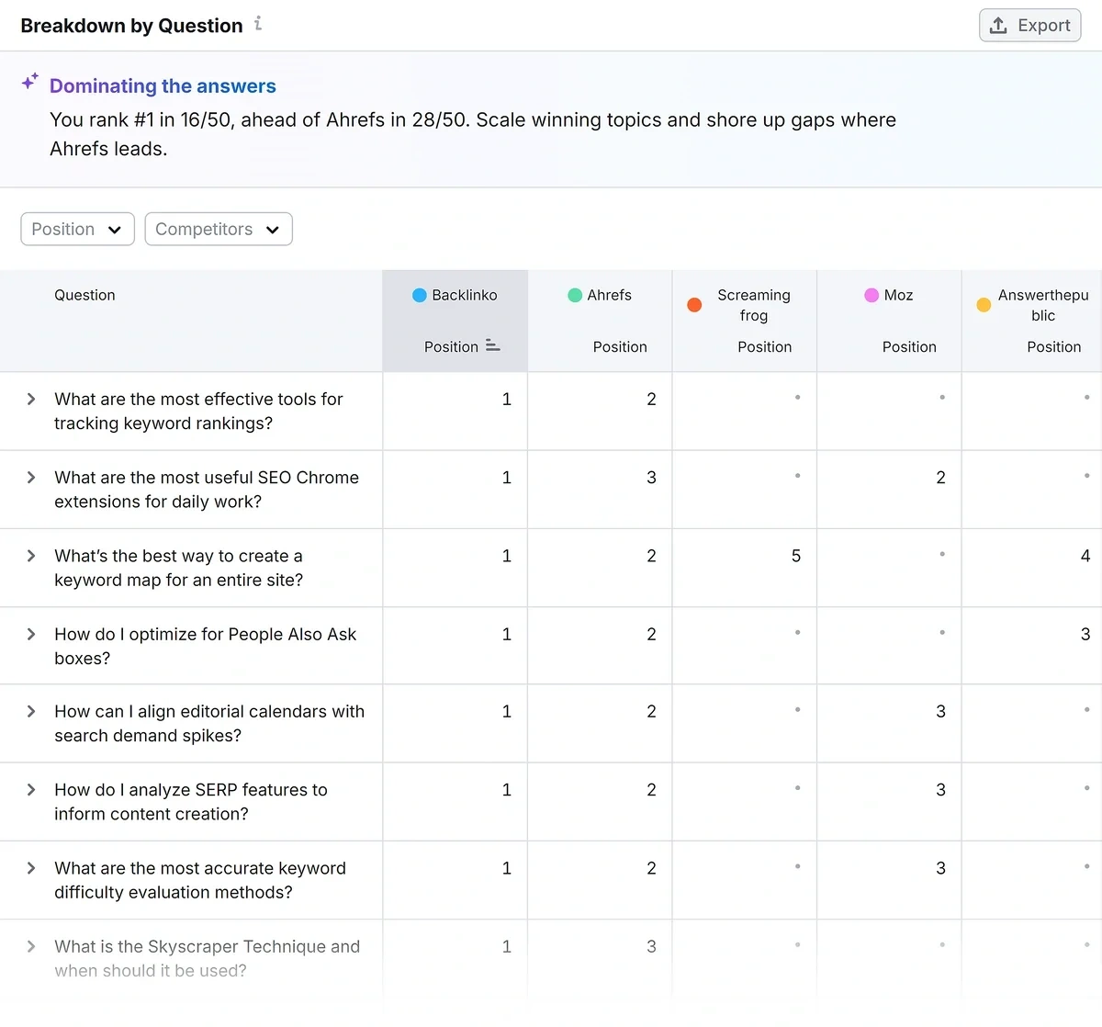Click the Export button
1102x1027 pixels.
click(x=1029, y=25)
